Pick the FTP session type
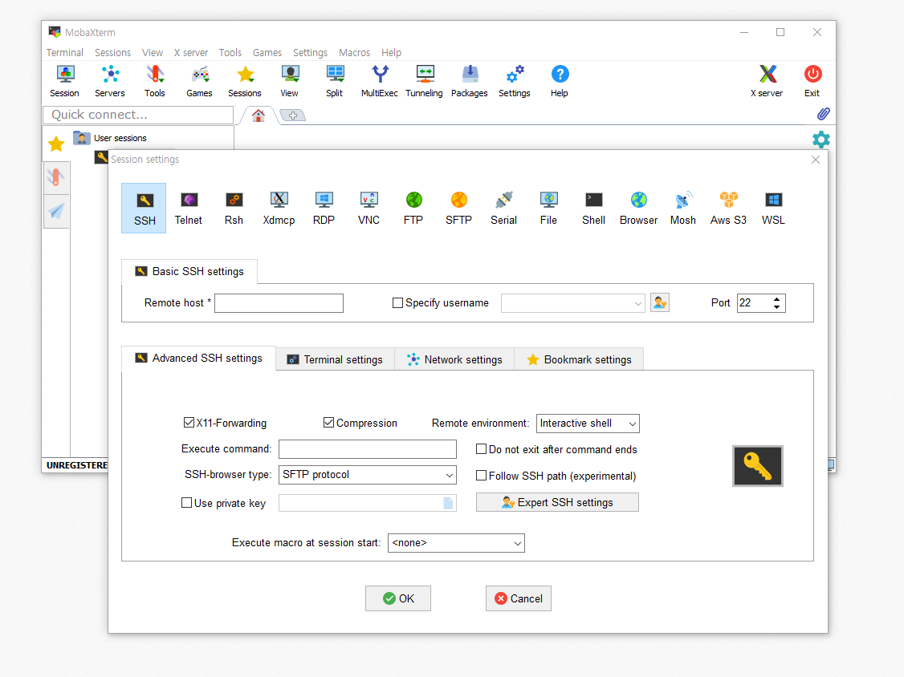904x677 pixels. (413, 208)
